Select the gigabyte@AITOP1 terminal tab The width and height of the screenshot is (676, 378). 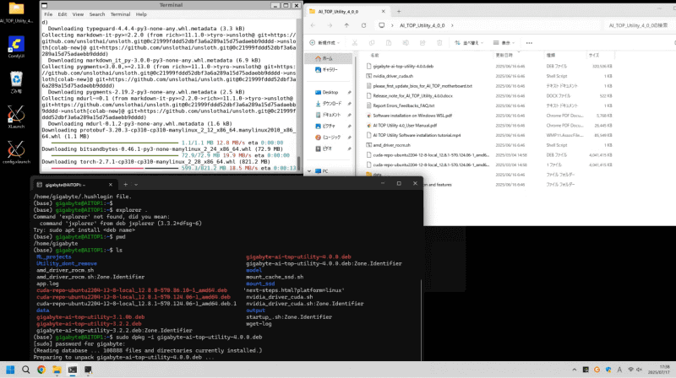74,184
